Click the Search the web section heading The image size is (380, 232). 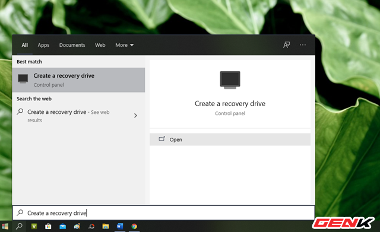coord(34,99)
